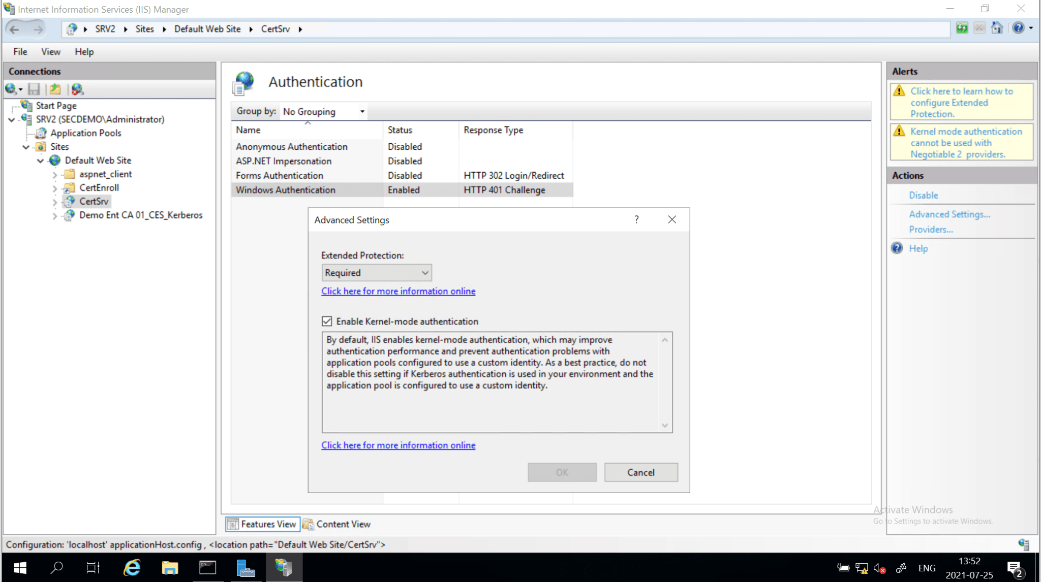Click the Delete Connection icon in Connections toolbar

[x=77, y=89]
